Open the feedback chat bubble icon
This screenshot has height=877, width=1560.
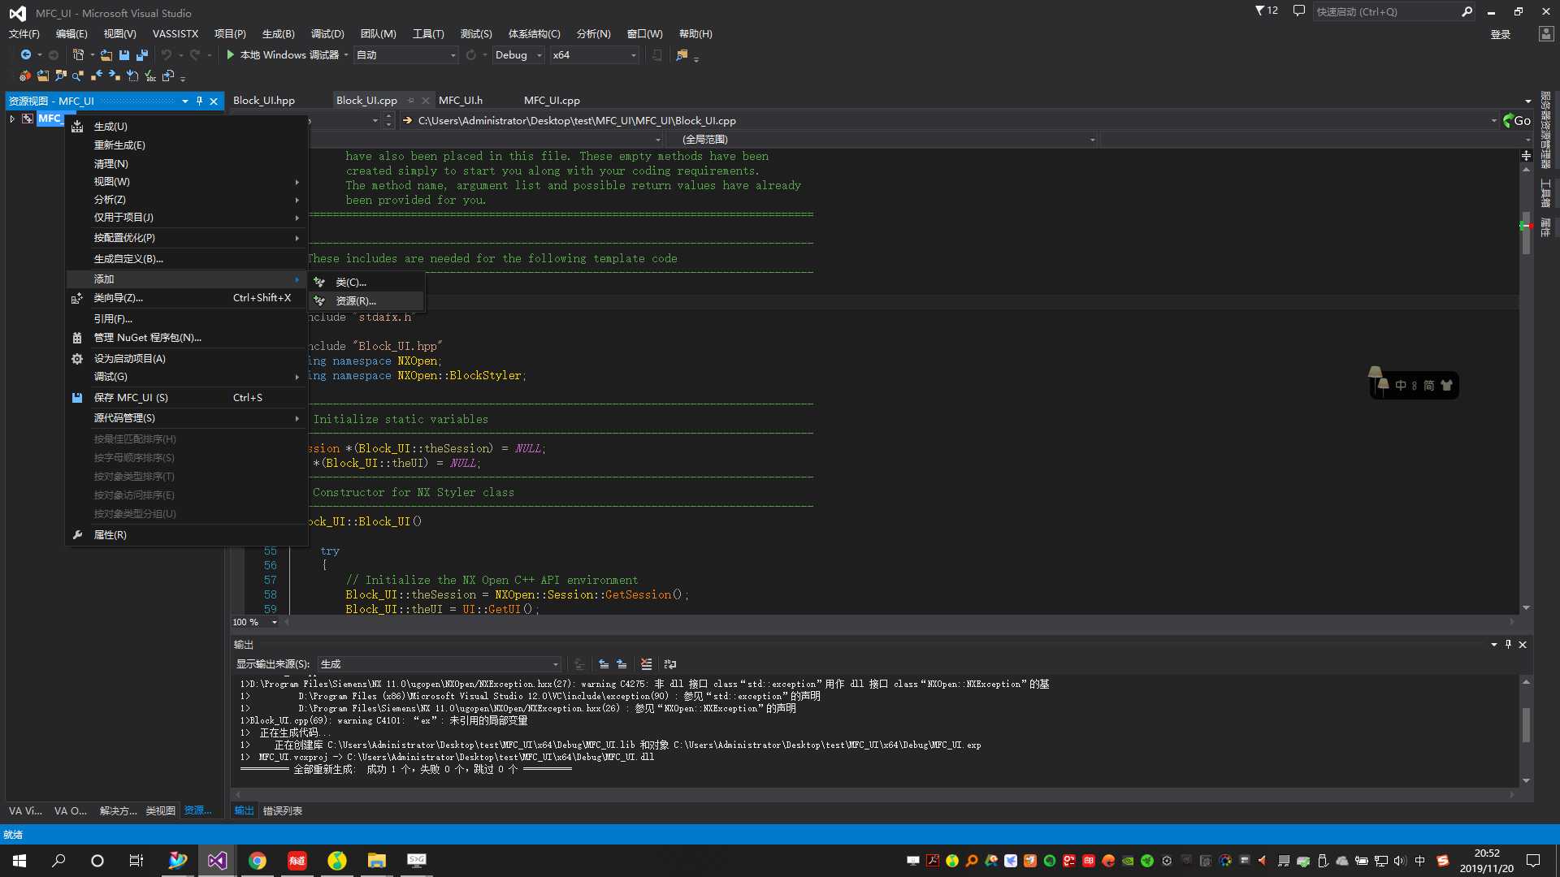point(1299,11)
